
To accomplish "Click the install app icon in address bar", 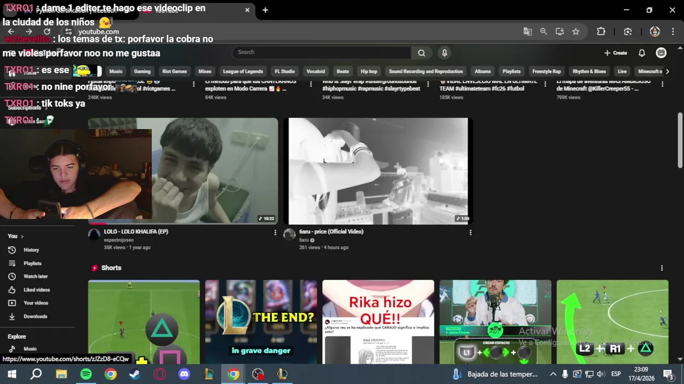I will point(559,31).
